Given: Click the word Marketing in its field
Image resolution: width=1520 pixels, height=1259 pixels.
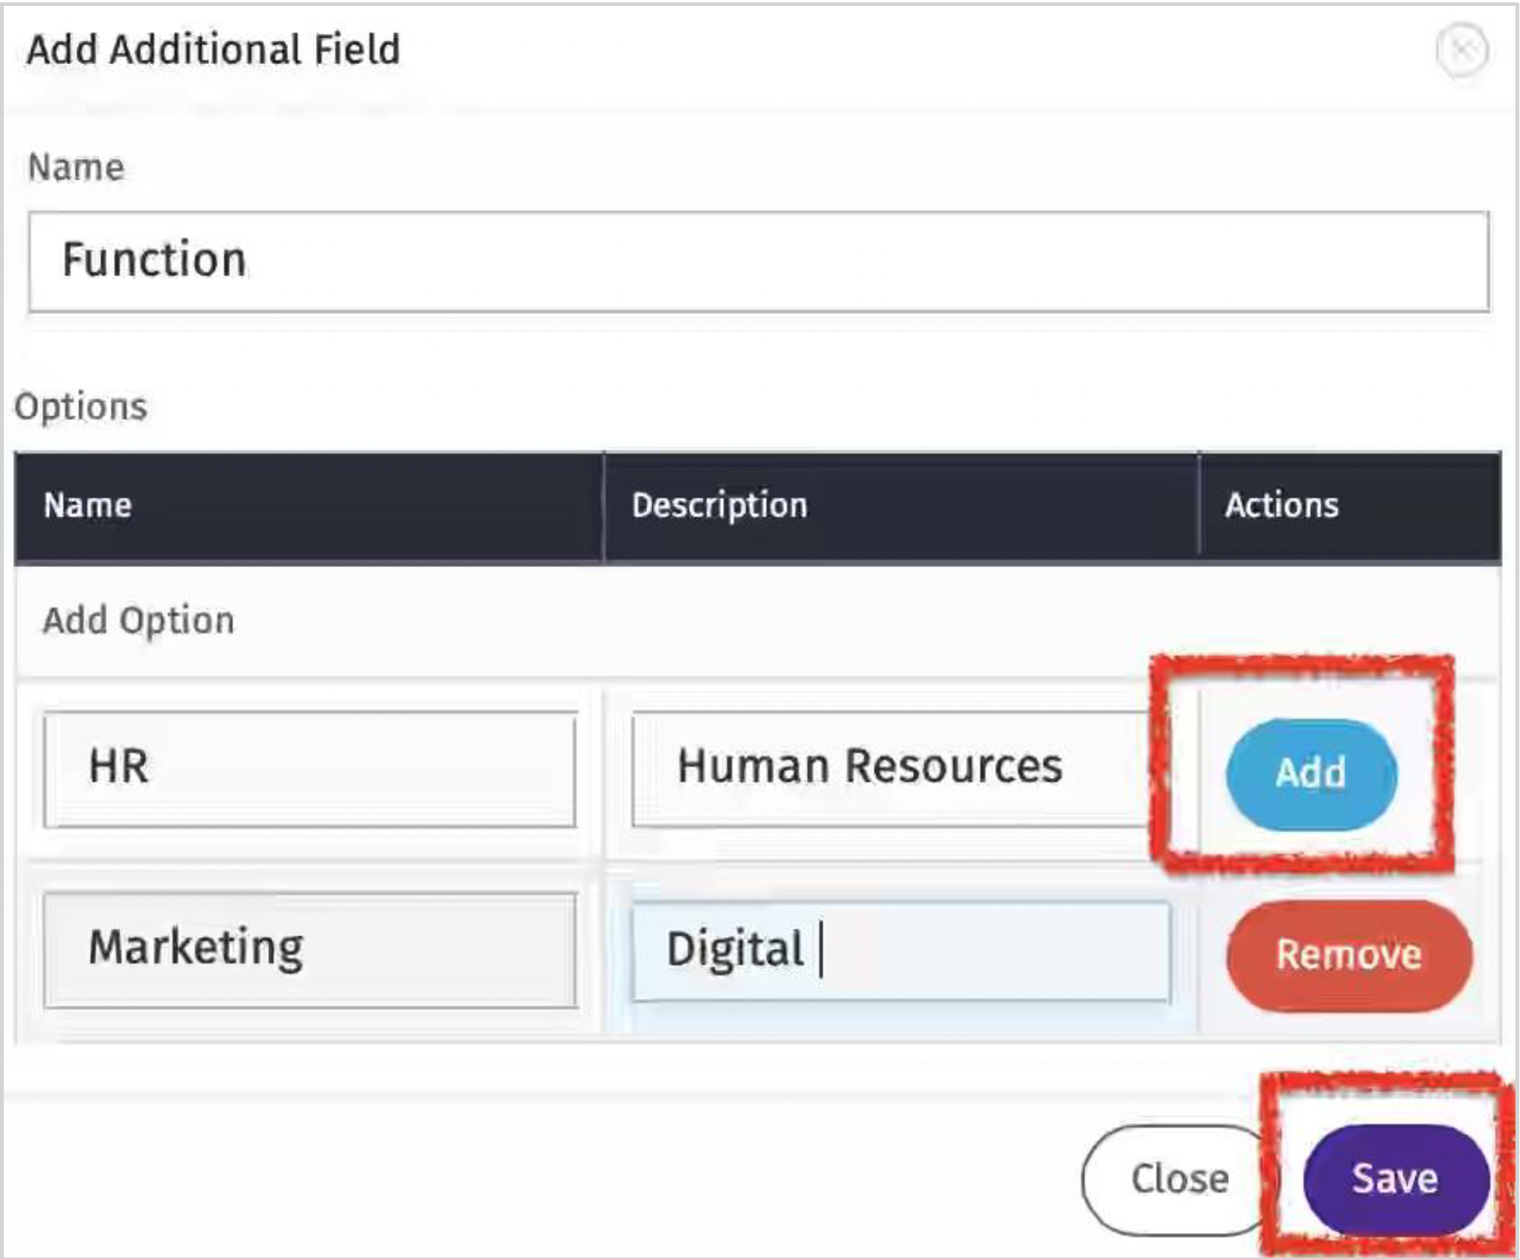Looking at the screenshot, I should click(x=196, y=948).
